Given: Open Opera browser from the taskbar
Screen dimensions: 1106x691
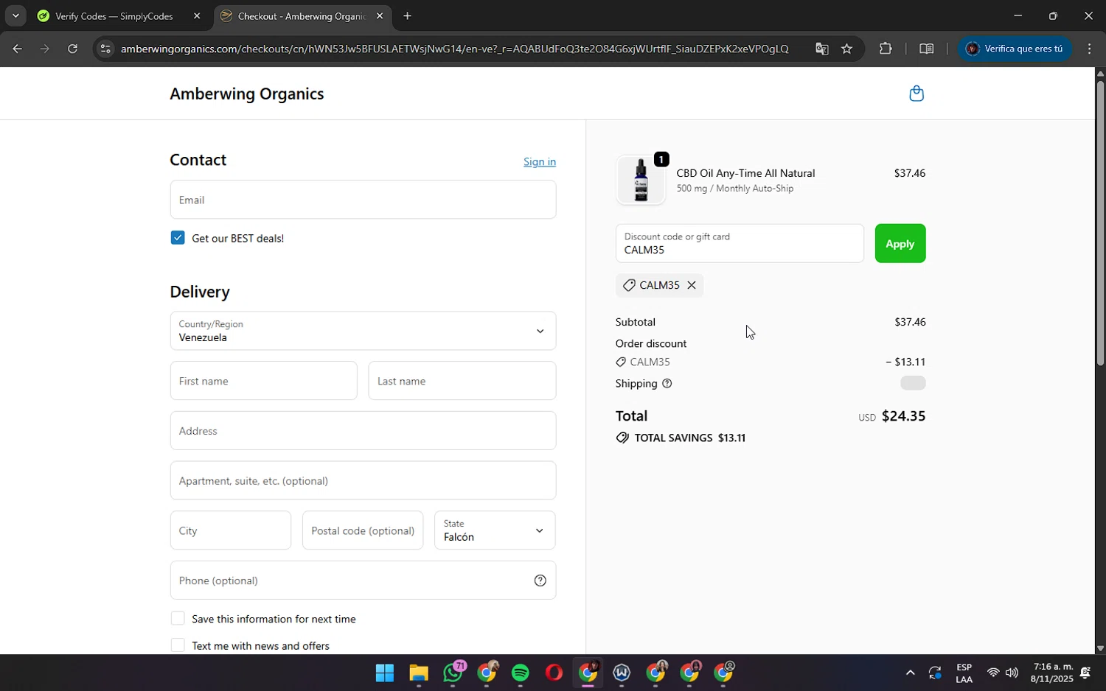Looking at the screenshot, I should click(x=554, y=673).
